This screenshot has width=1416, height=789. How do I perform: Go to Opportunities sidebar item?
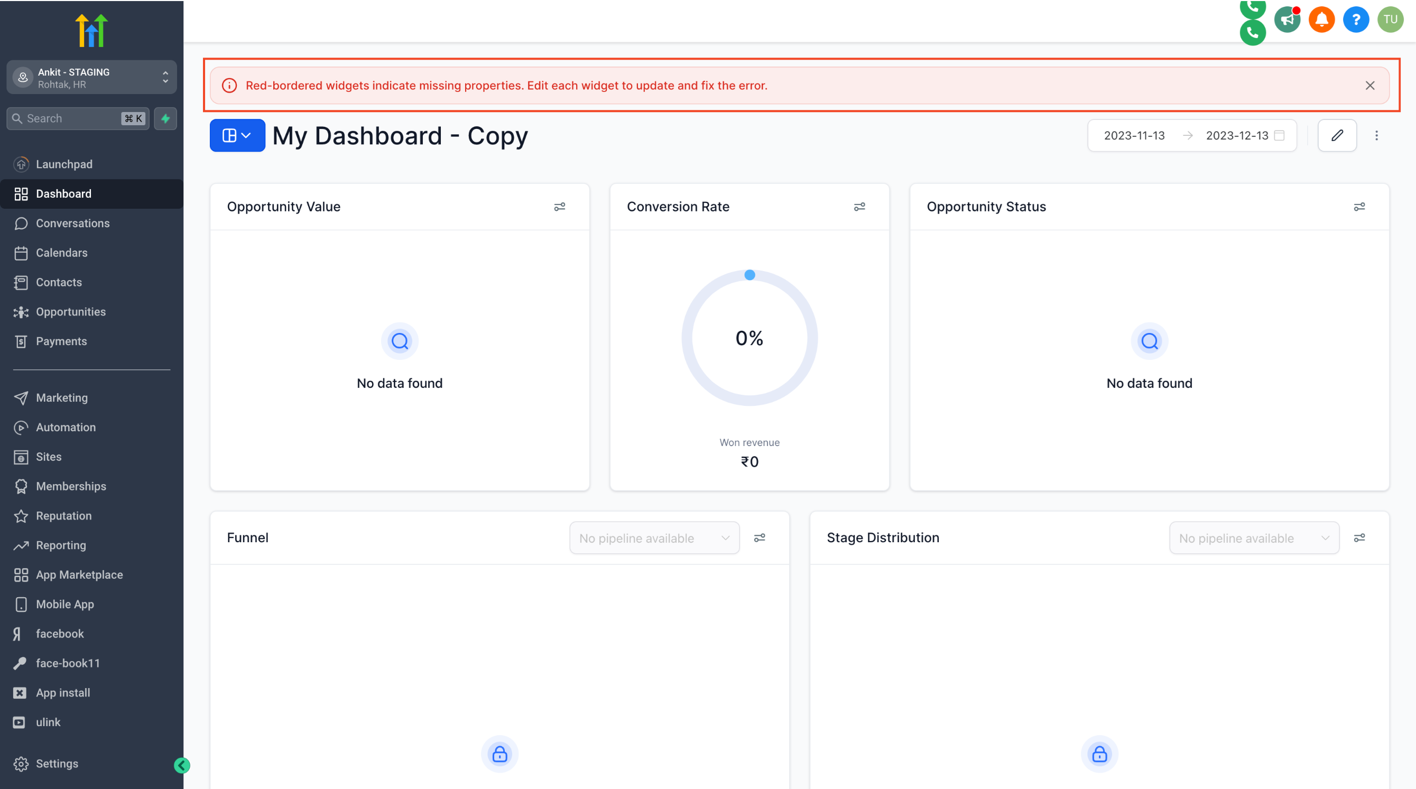pos(70,312)
